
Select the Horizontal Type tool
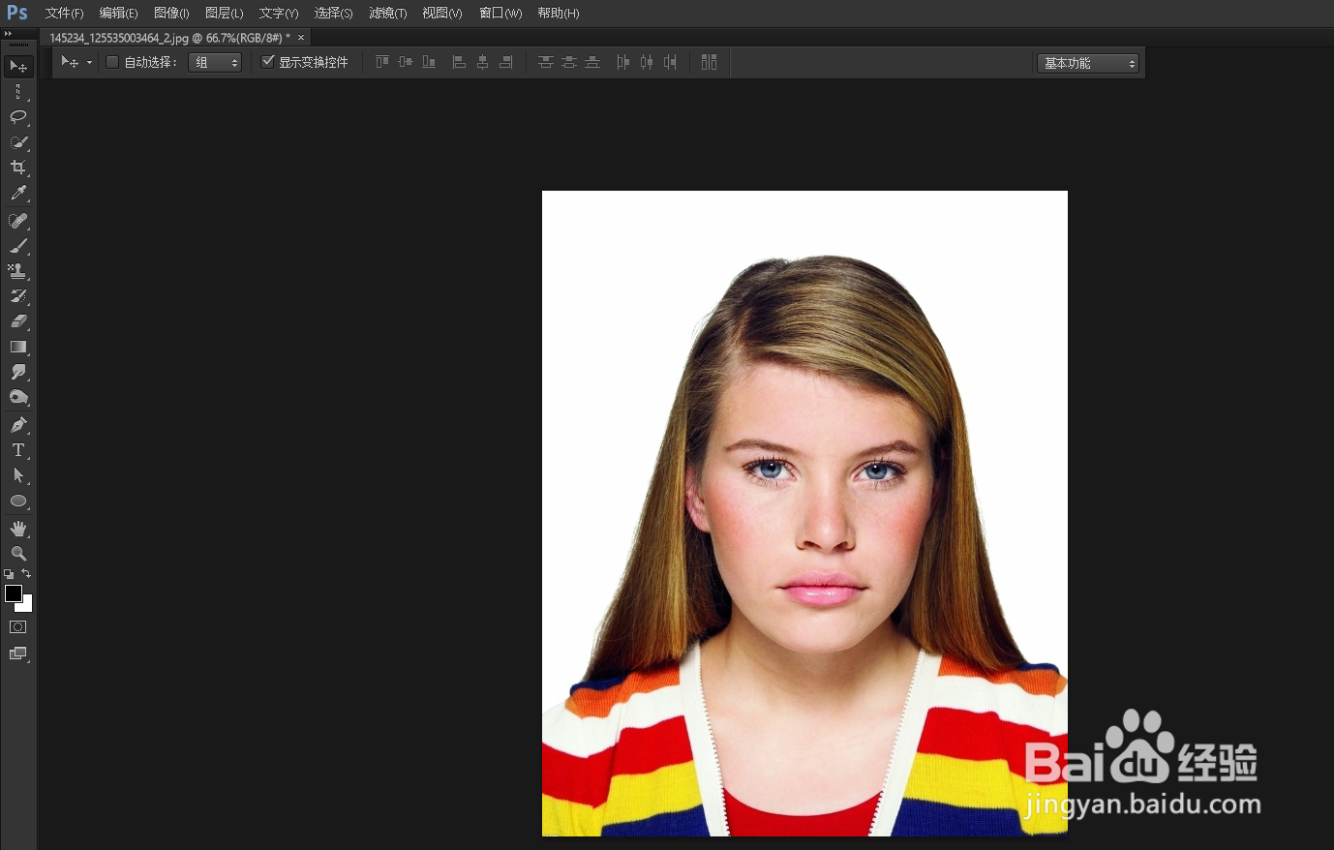pyautogui.click(x=18, y=449)
